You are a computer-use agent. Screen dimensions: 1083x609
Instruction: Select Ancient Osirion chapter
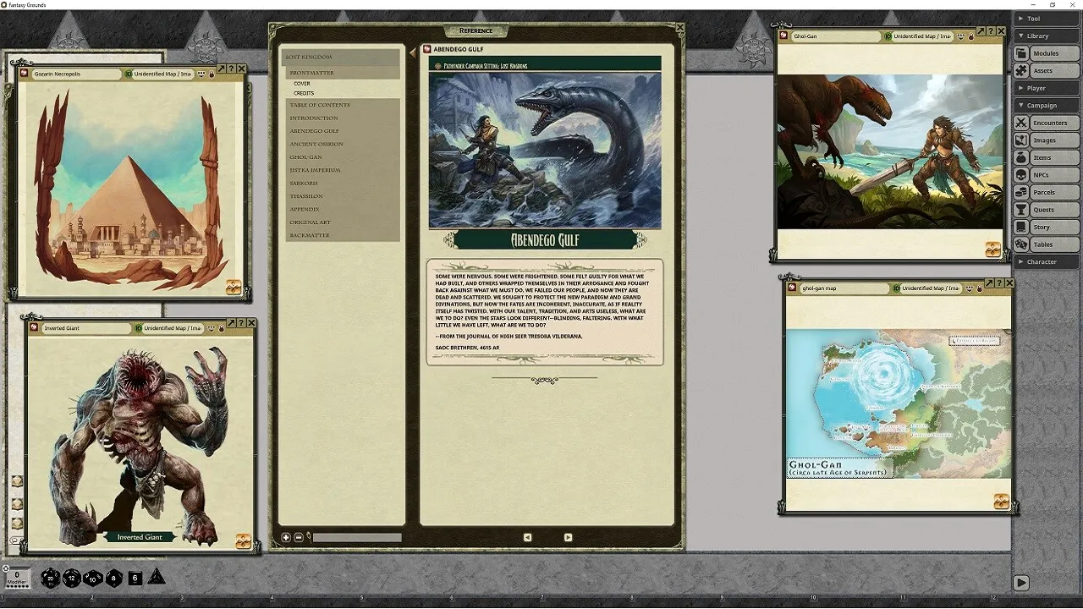[x=342, y=144]
